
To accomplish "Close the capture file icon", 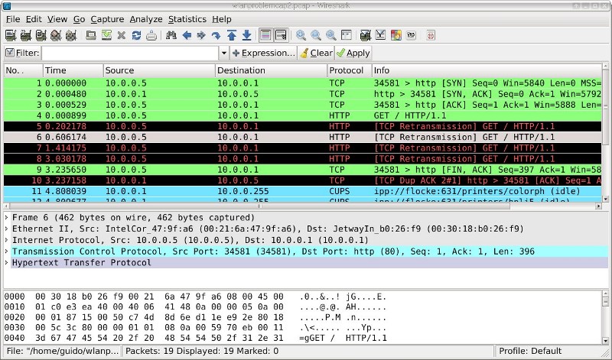I will click(122, 35).
